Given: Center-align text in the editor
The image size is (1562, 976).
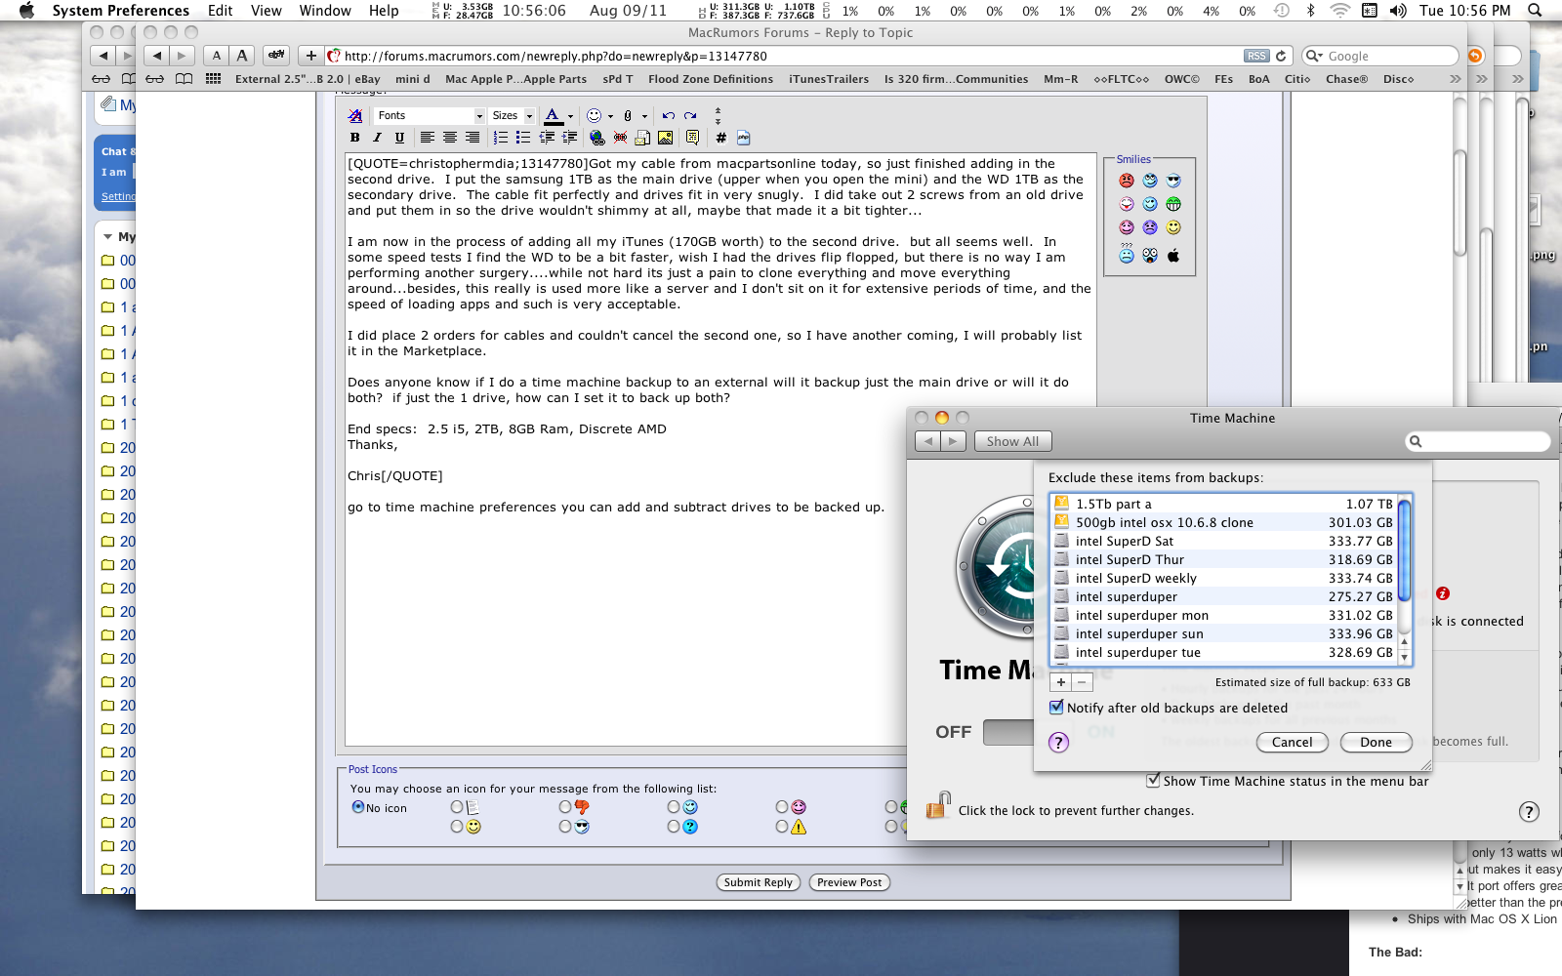Looking at the screenshot, I should (450, 138).
